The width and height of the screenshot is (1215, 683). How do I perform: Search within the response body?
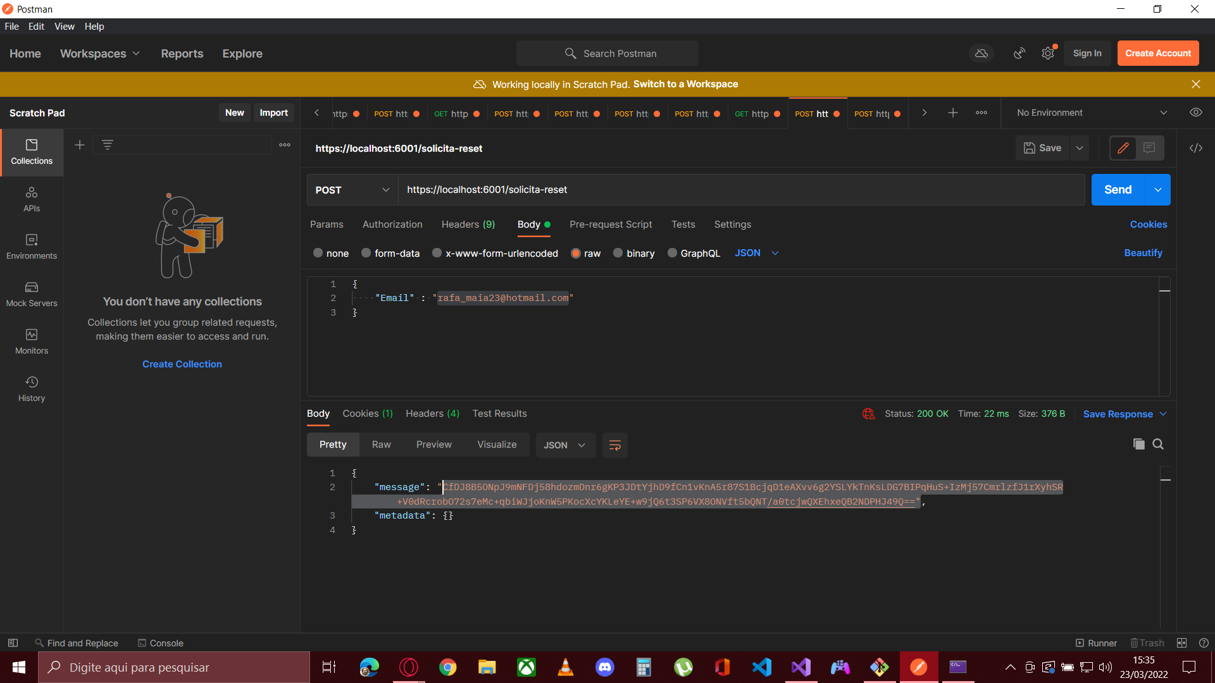tap(1158, 444)
